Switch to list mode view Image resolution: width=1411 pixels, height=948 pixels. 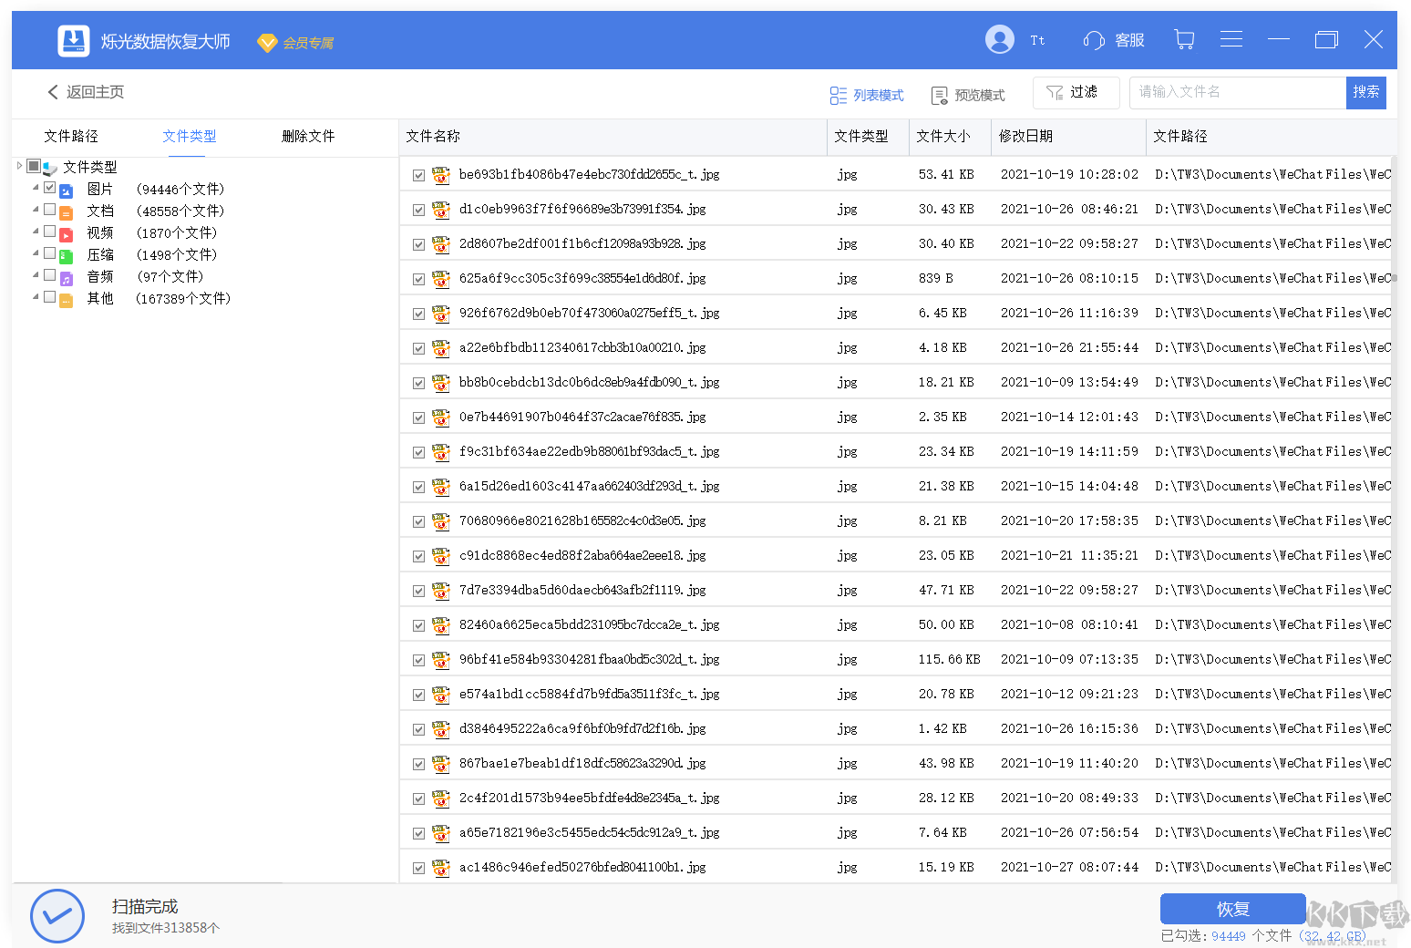pyautogui.click(x=867, y=95)
